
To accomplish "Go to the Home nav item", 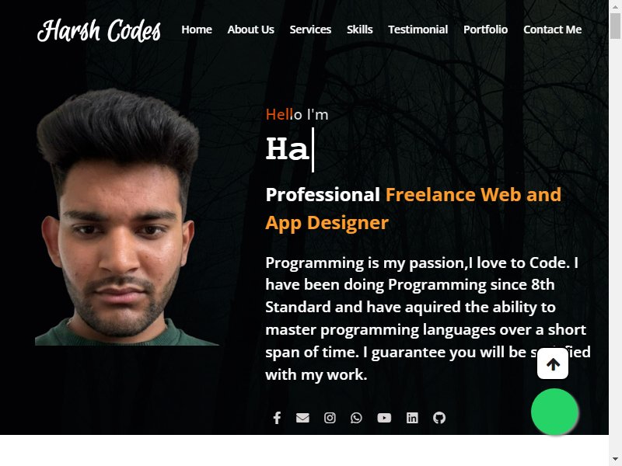I will pos(197,30).
